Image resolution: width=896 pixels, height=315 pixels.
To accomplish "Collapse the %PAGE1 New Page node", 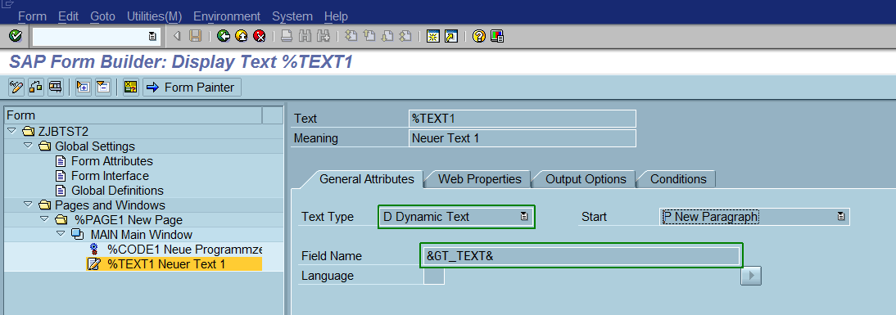I will [x=44, y=220].
